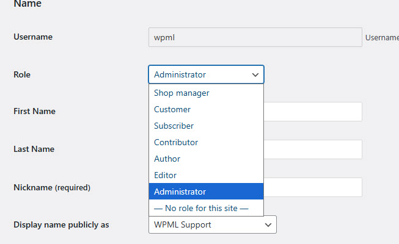
Task: Pick the Subscriber role option
Action: [x=206, y=126]
